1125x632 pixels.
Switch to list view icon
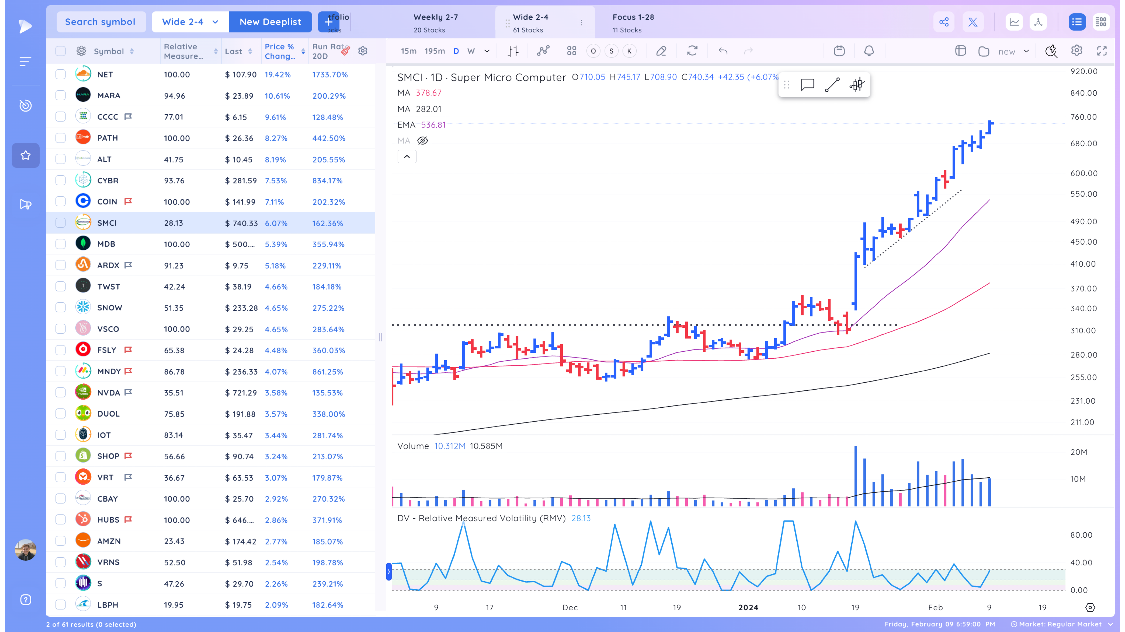pos(1077,22)
